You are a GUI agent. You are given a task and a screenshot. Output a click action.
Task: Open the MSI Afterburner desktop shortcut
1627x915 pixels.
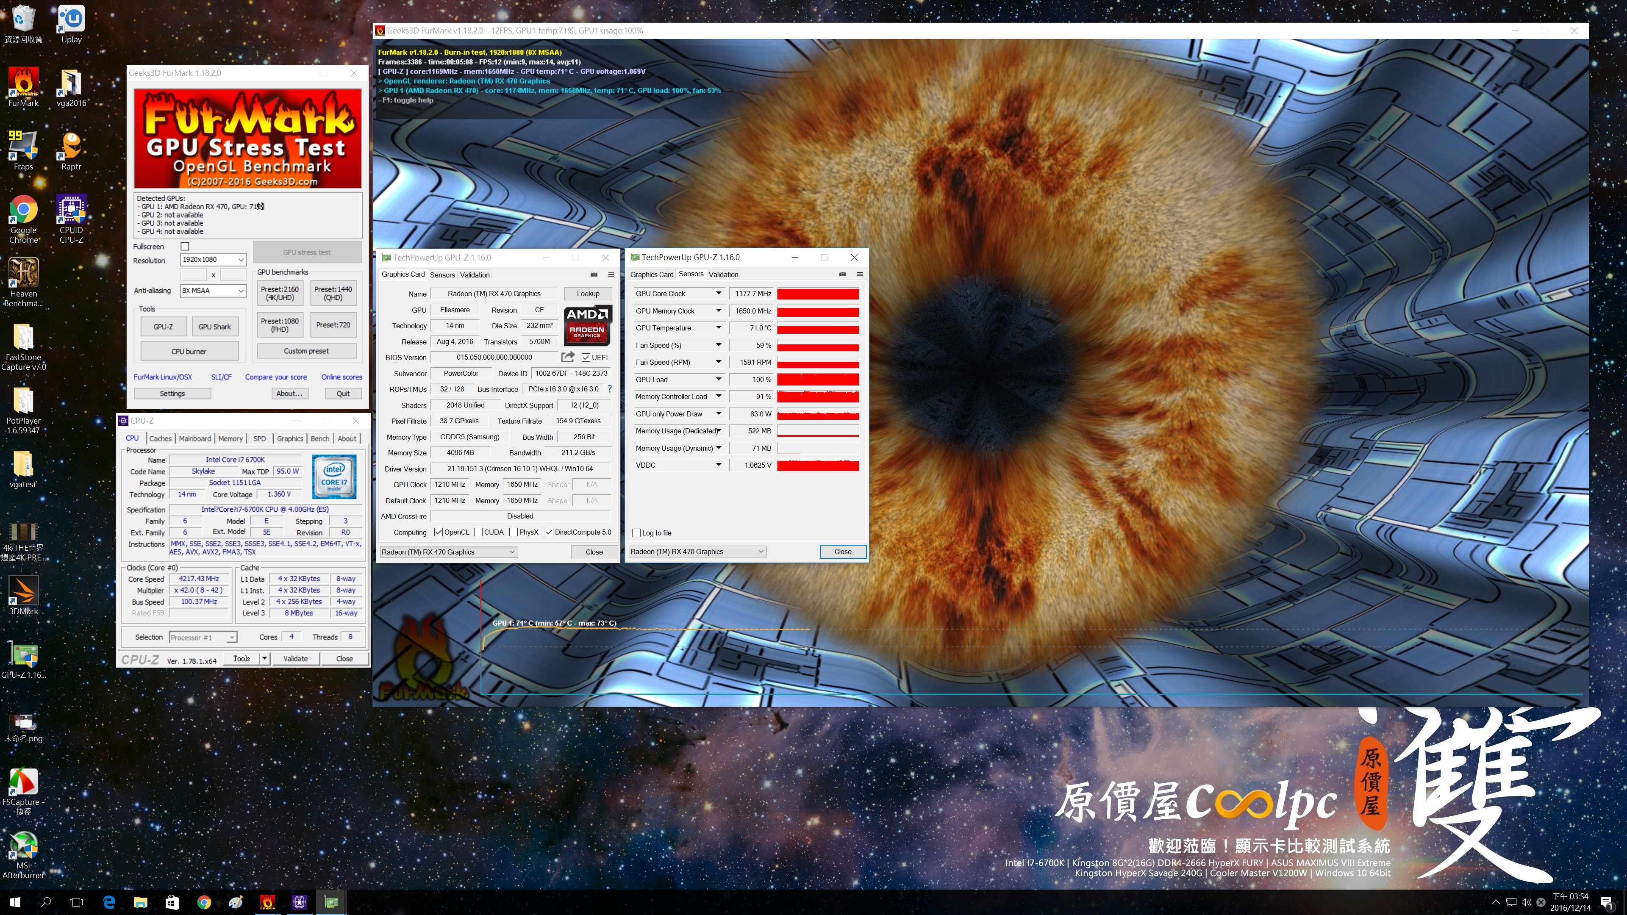[x=23, y=855]
